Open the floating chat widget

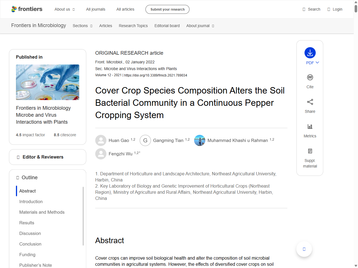pos(304,249)
